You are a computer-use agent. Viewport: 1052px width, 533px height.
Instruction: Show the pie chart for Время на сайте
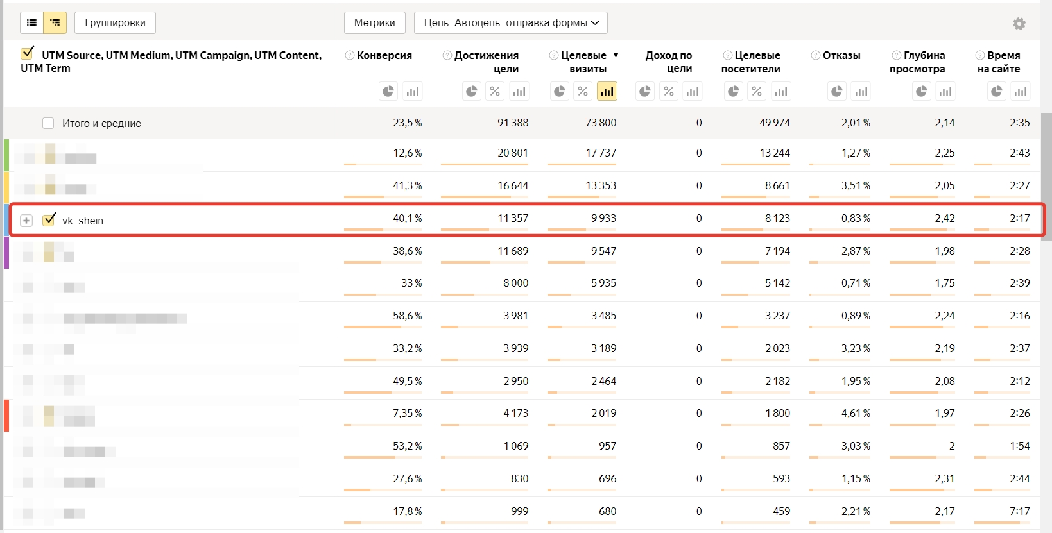click(996, 92)
